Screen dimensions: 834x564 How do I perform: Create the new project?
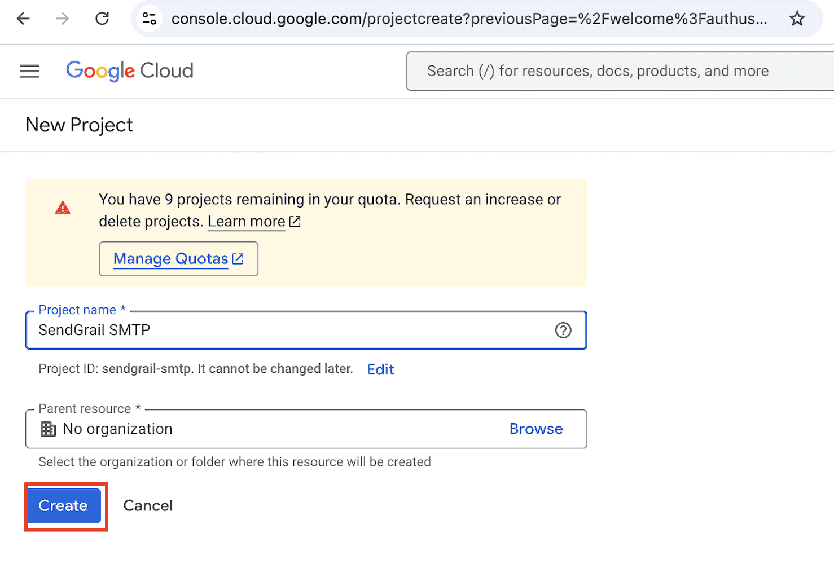[x=63, y=506]
